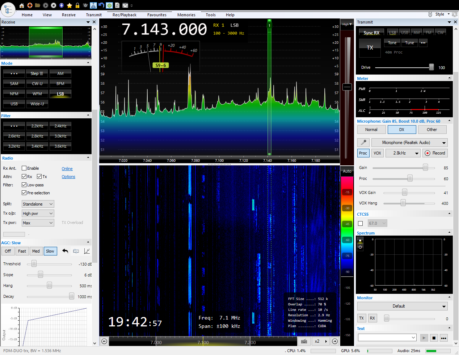Select the USB mode button
The height and width of the screenshot is (355, 459).
[14, 104]
